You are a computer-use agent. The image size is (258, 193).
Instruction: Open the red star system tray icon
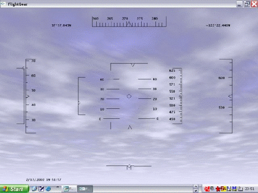[x=218, y=189]
